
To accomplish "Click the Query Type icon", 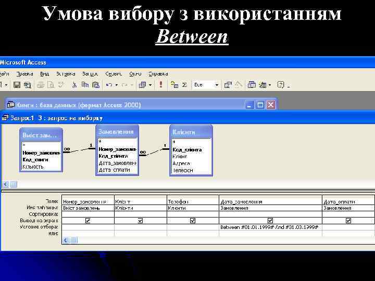I will click(142, 85).
